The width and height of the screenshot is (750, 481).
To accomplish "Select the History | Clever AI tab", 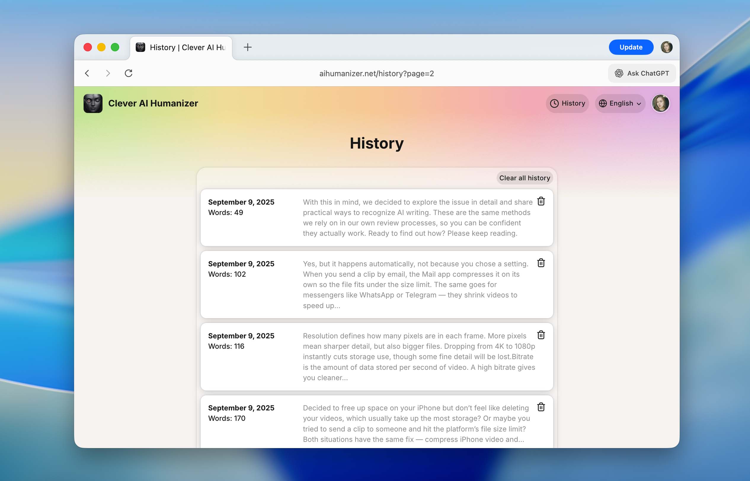I will click(x=181, y=47).
